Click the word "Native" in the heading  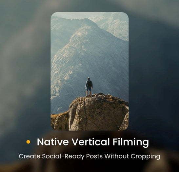pyautogui.click(x=53, y=142)
